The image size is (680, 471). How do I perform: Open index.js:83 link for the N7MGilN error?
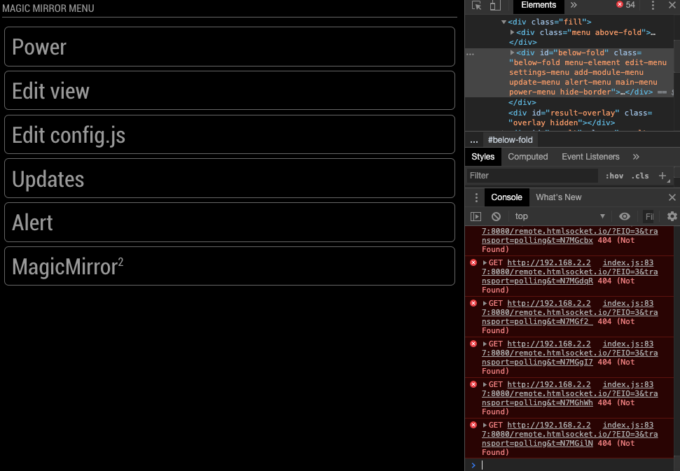[x=628, y=425]
